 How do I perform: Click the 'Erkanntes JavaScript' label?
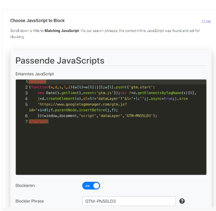coord(35,74)
